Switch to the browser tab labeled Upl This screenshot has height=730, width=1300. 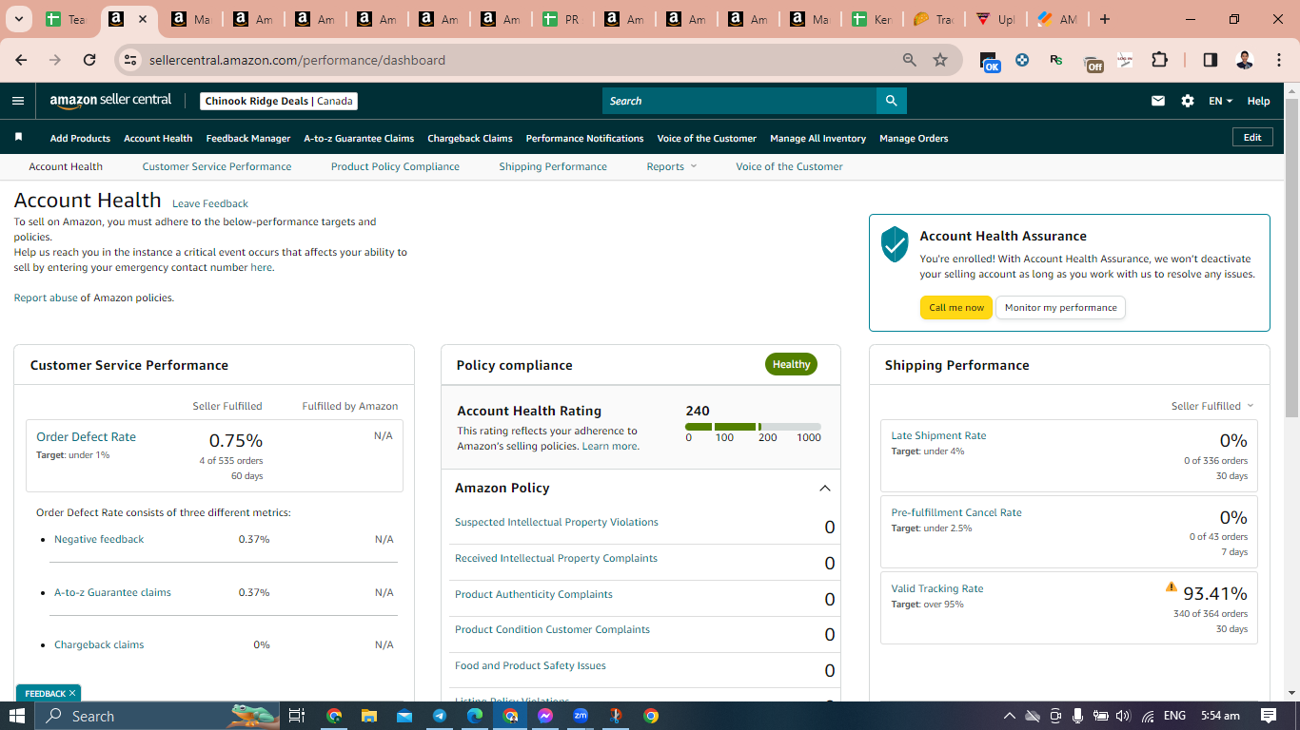995,19
